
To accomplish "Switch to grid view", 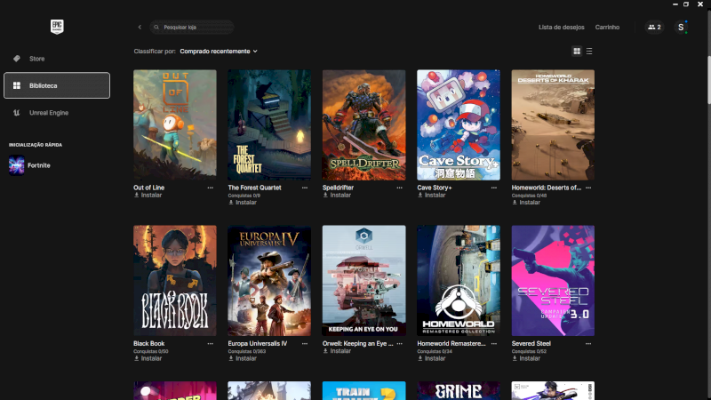I will (x=577, y=52).
